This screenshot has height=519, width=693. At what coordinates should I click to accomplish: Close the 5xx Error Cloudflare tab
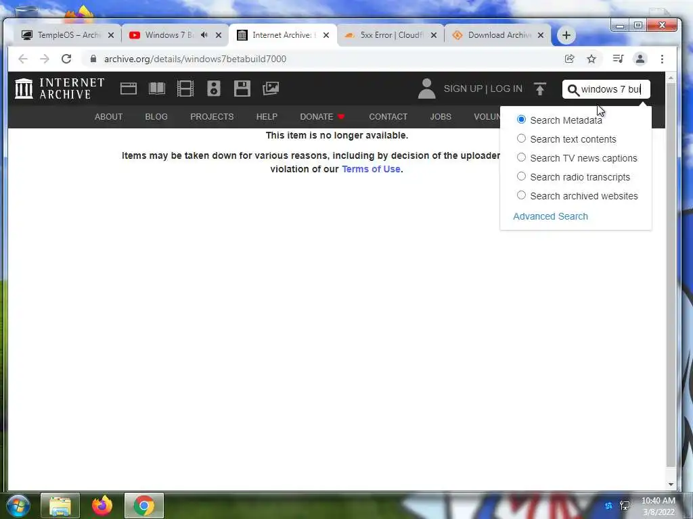pyautogui.click(x=434, y=35)
